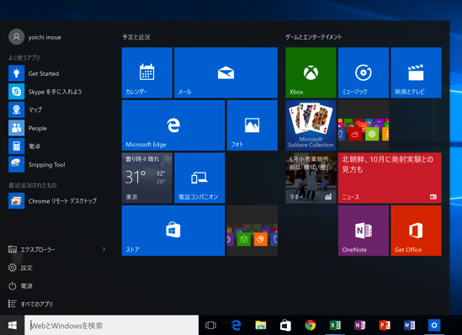Image resolution: width=462 pixels, height=335 pixels.
Task: Open Task View on the taskbar
Action: tap(210, 325)
